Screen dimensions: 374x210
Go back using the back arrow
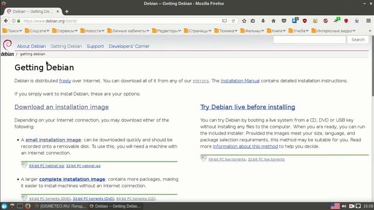click(x=6, y=21)
